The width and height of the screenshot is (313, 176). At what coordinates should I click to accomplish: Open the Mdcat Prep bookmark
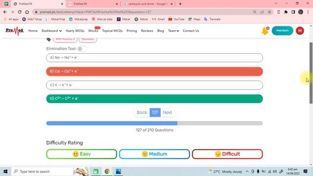[x=55, y=19]
